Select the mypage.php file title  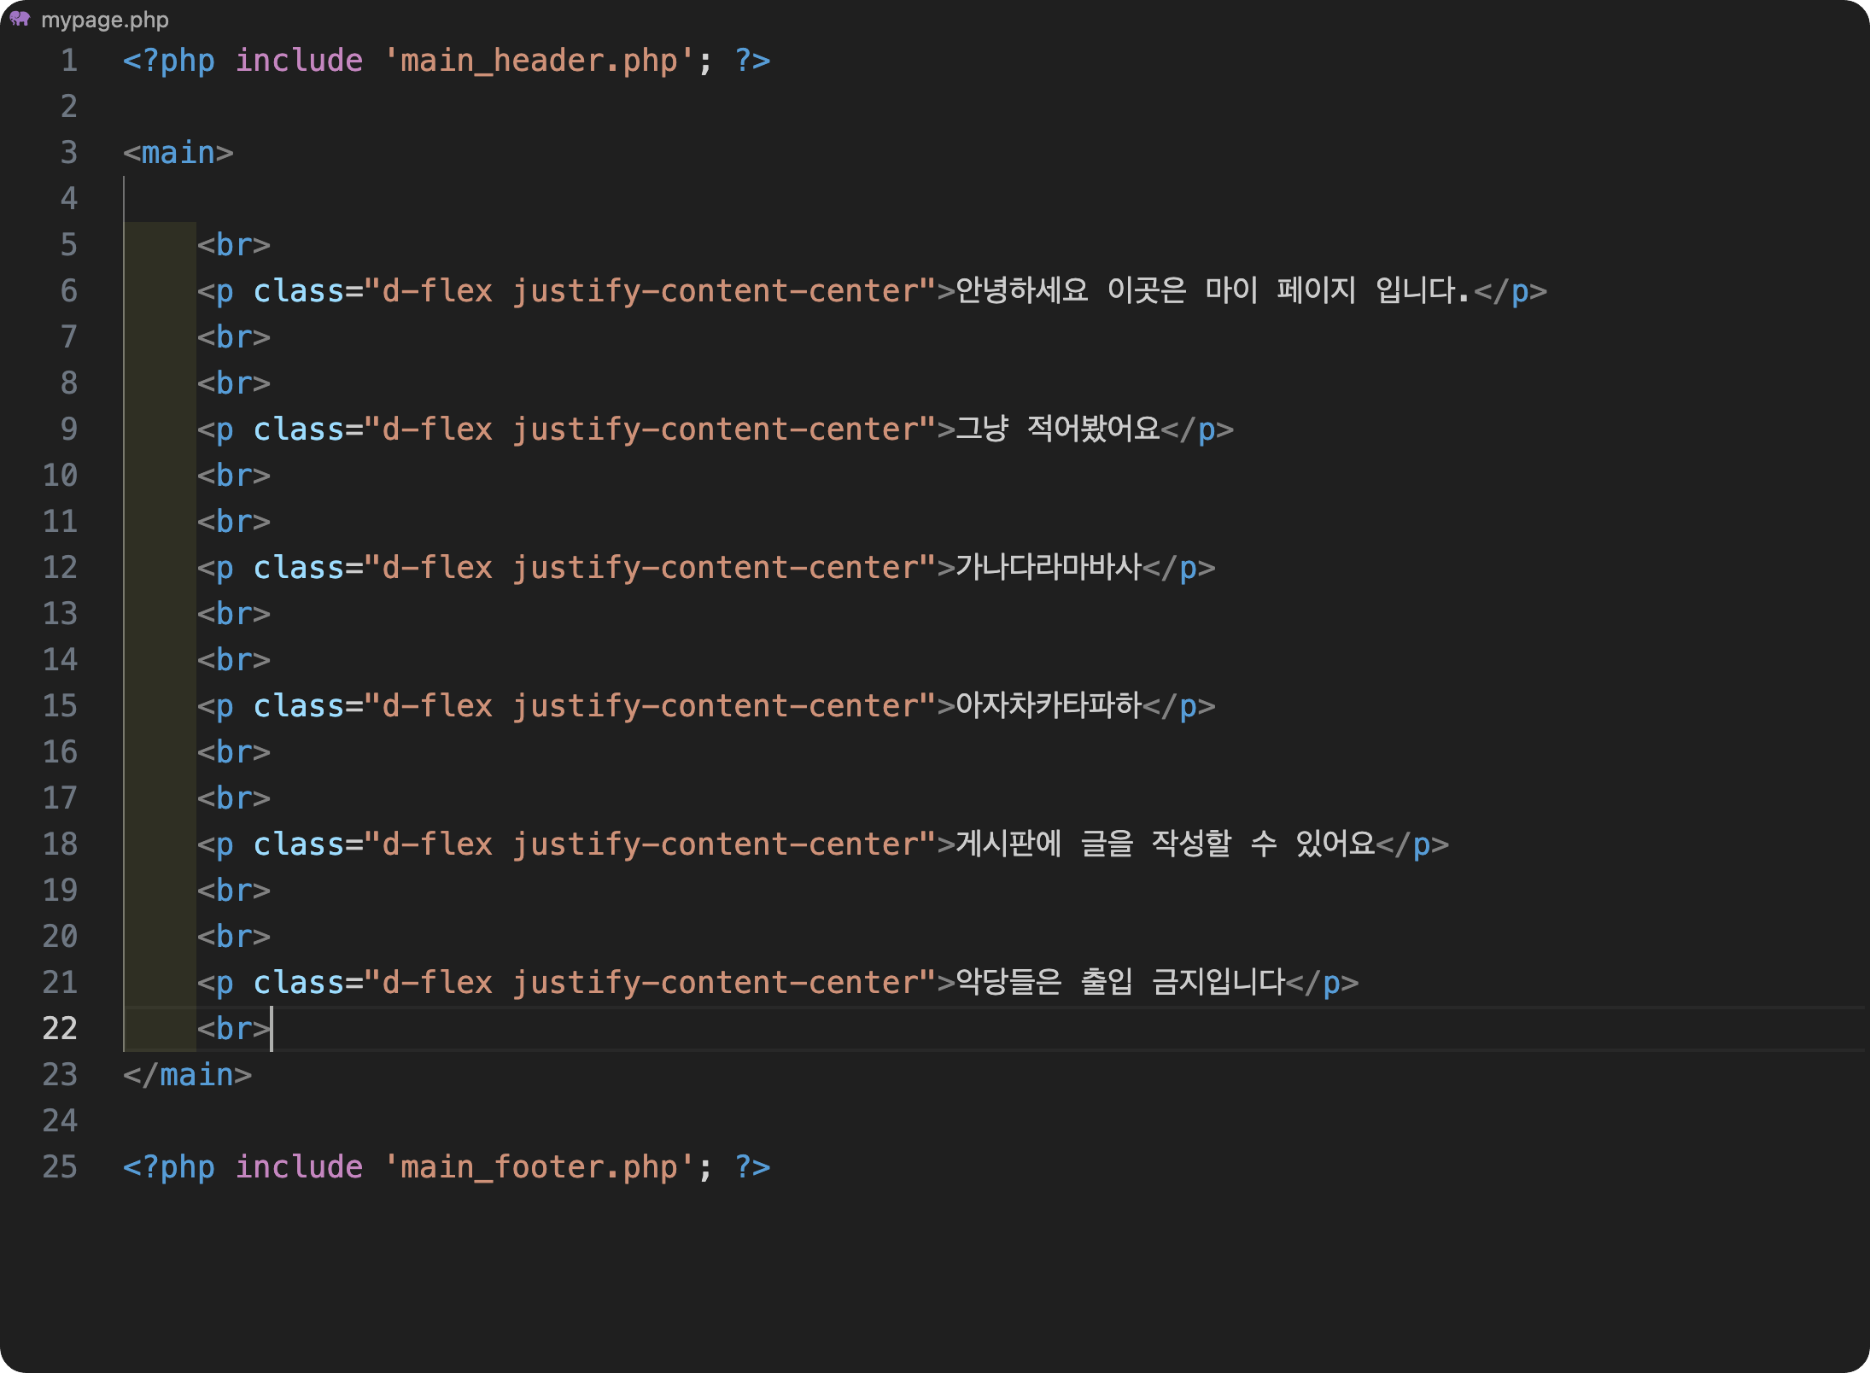[104, 20]
